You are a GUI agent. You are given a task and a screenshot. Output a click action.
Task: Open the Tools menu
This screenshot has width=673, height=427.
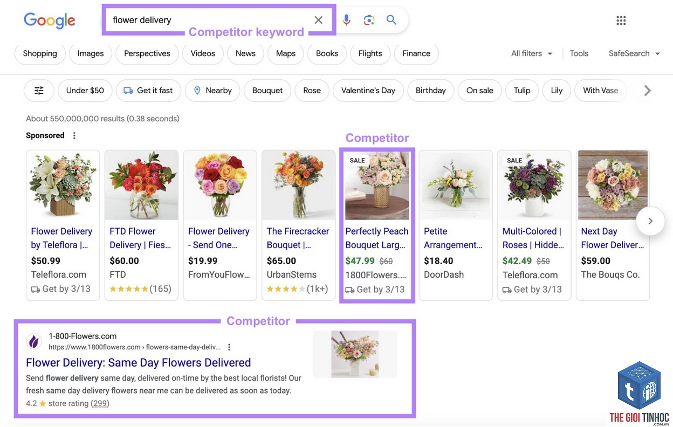[x=579, y=53]
